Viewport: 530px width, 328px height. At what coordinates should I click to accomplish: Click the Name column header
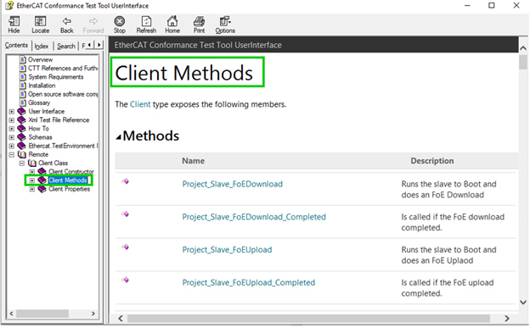click(193, 161)
